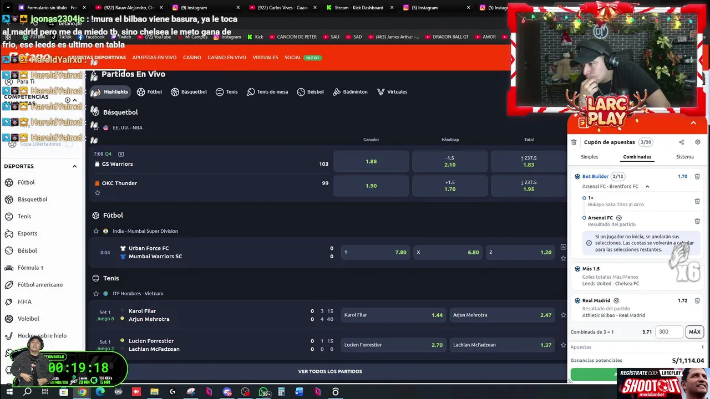The width and height of the screenshot is (710, 399).
Task: Bet on Urban Force FC at 7.80
Action: pos(374,253)
